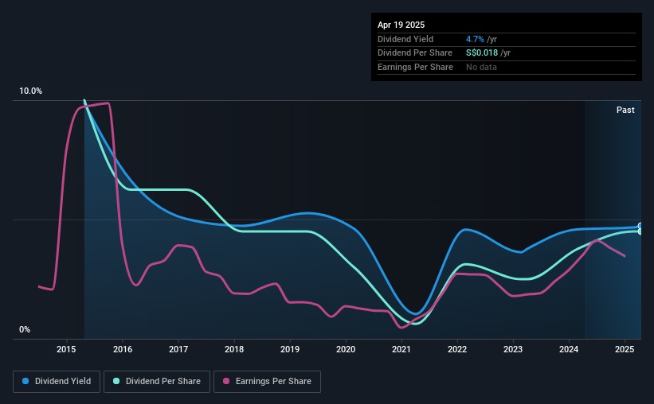This screenshot has height=404, width=654.
Task: Select the 2018 label on the x-axis
Action: 234,350
